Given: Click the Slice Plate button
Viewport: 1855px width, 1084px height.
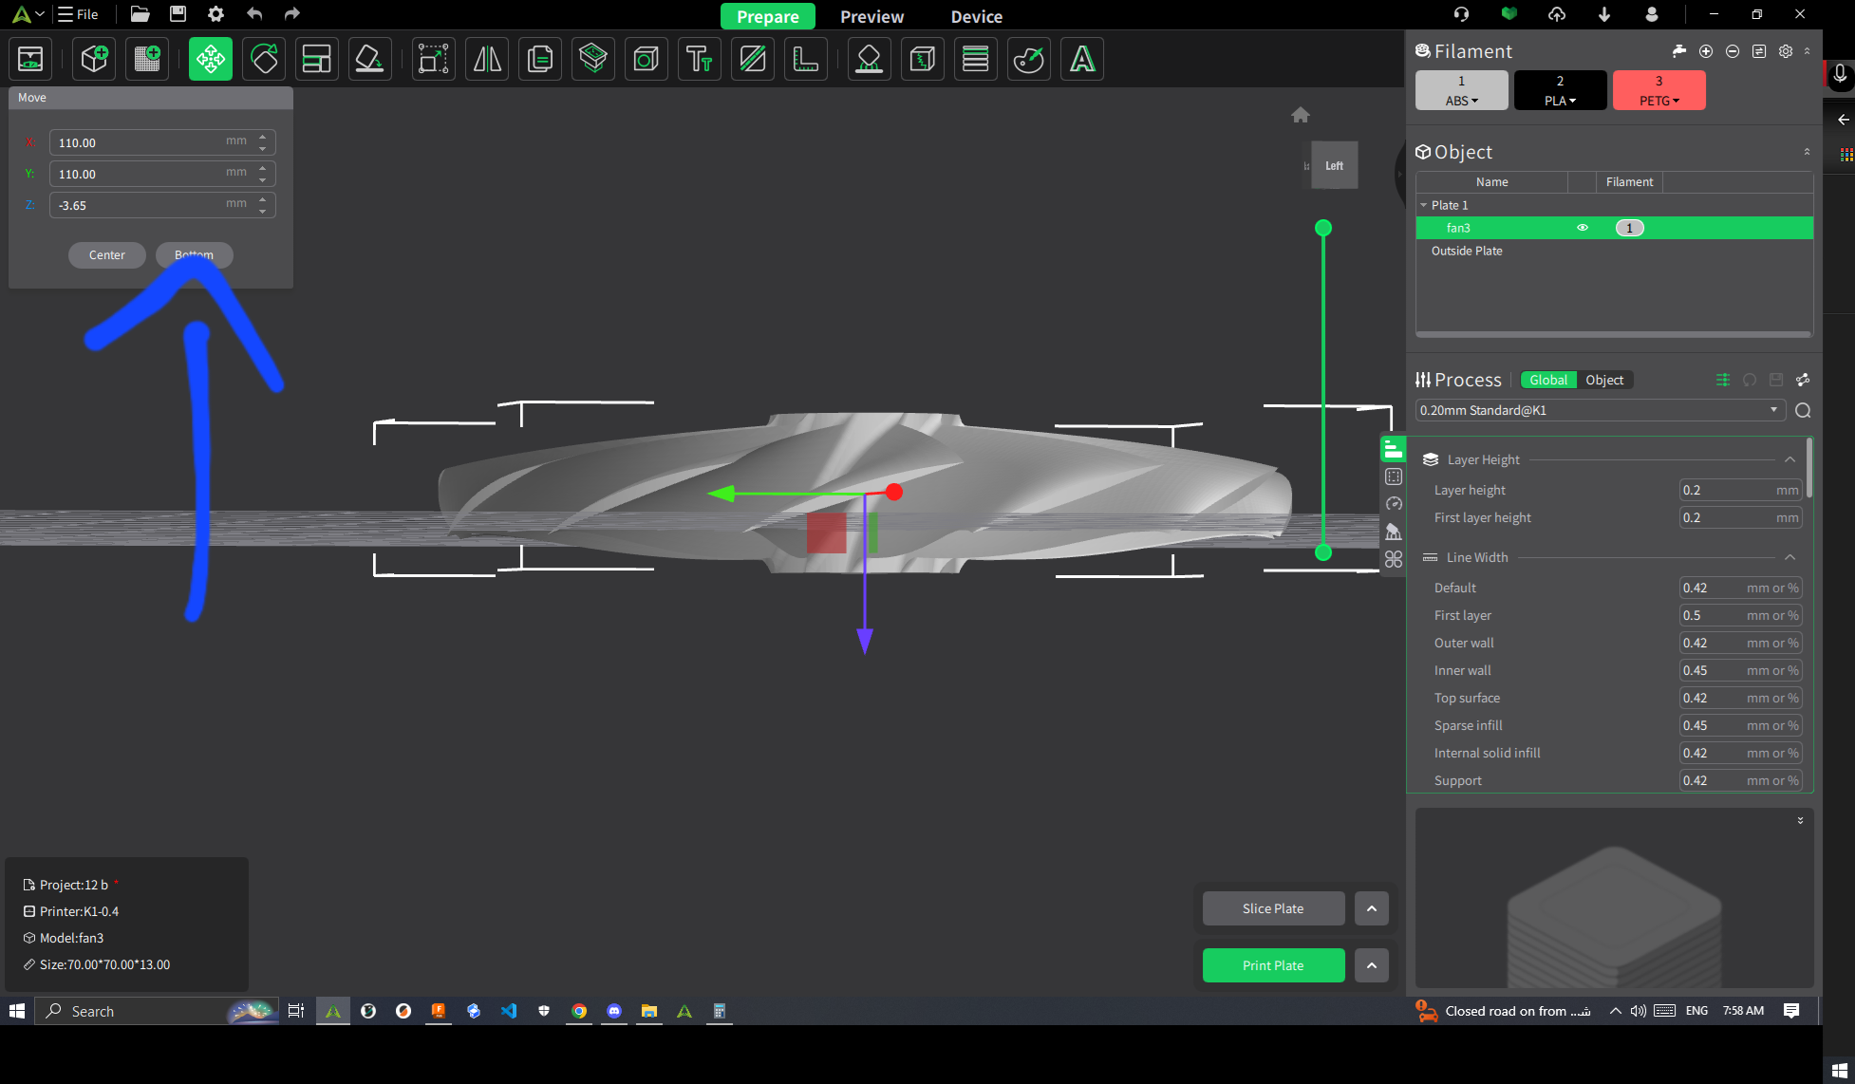Looking at the screenshot, I should (1273, 908).
